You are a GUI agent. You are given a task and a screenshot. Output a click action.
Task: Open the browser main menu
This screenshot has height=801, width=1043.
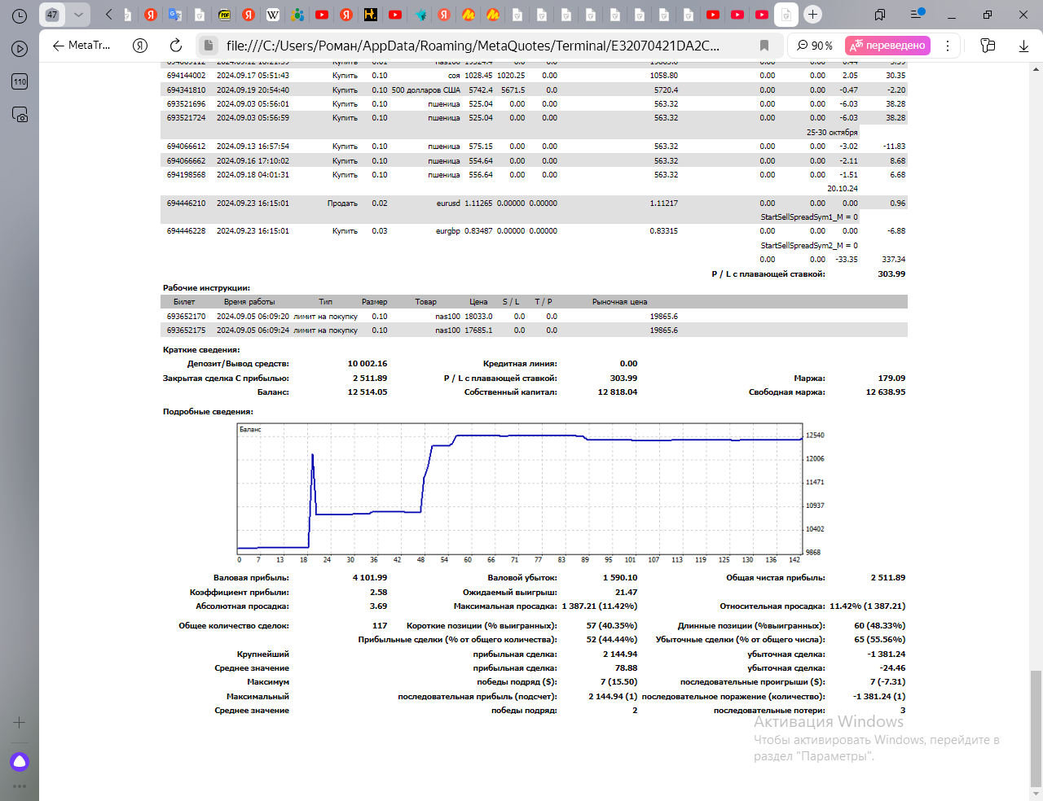pyautogui.click(x=917, y=15)
